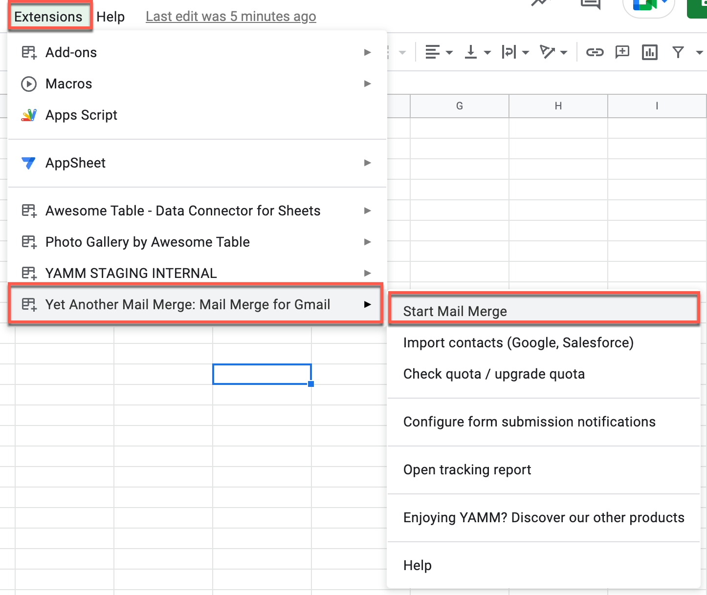Choose Import contacts (Google, Salesforce)
707x595 pixels.
(x=518, y=343)
